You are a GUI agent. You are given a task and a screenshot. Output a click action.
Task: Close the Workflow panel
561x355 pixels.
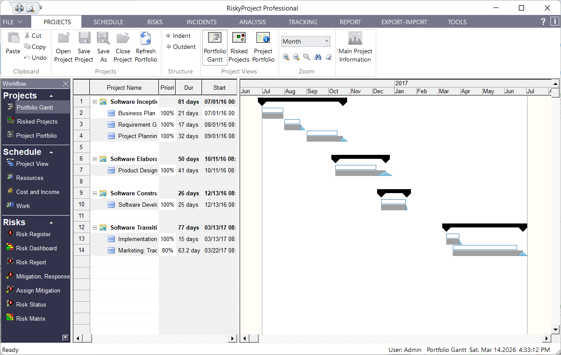(x=66, y=84)
